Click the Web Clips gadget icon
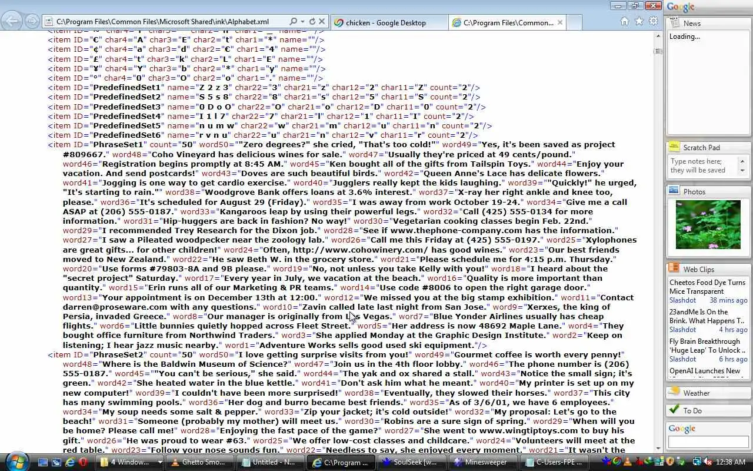The height and width of the screenshot is (471, 753). 674,268
